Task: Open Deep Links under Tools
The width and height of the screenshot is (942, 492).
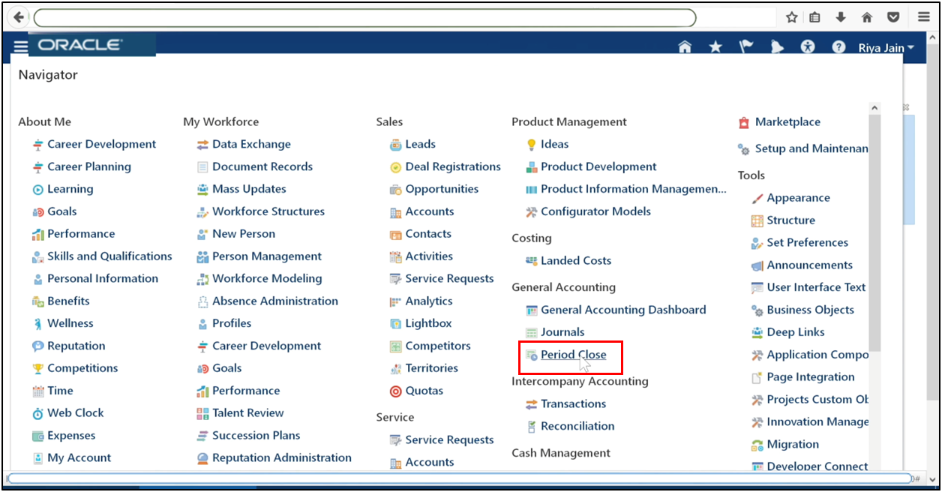Action: (x=796, y=331)
